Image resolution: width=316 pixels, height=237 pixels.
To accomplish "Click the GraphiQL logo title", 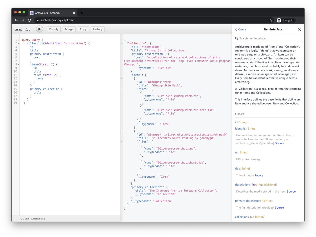I will [x=22, y=29].
